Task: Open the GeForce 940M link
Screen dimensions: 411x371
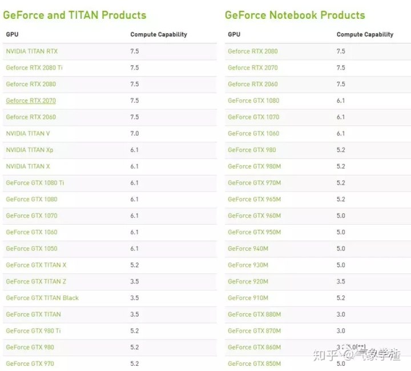Action: 248,249
